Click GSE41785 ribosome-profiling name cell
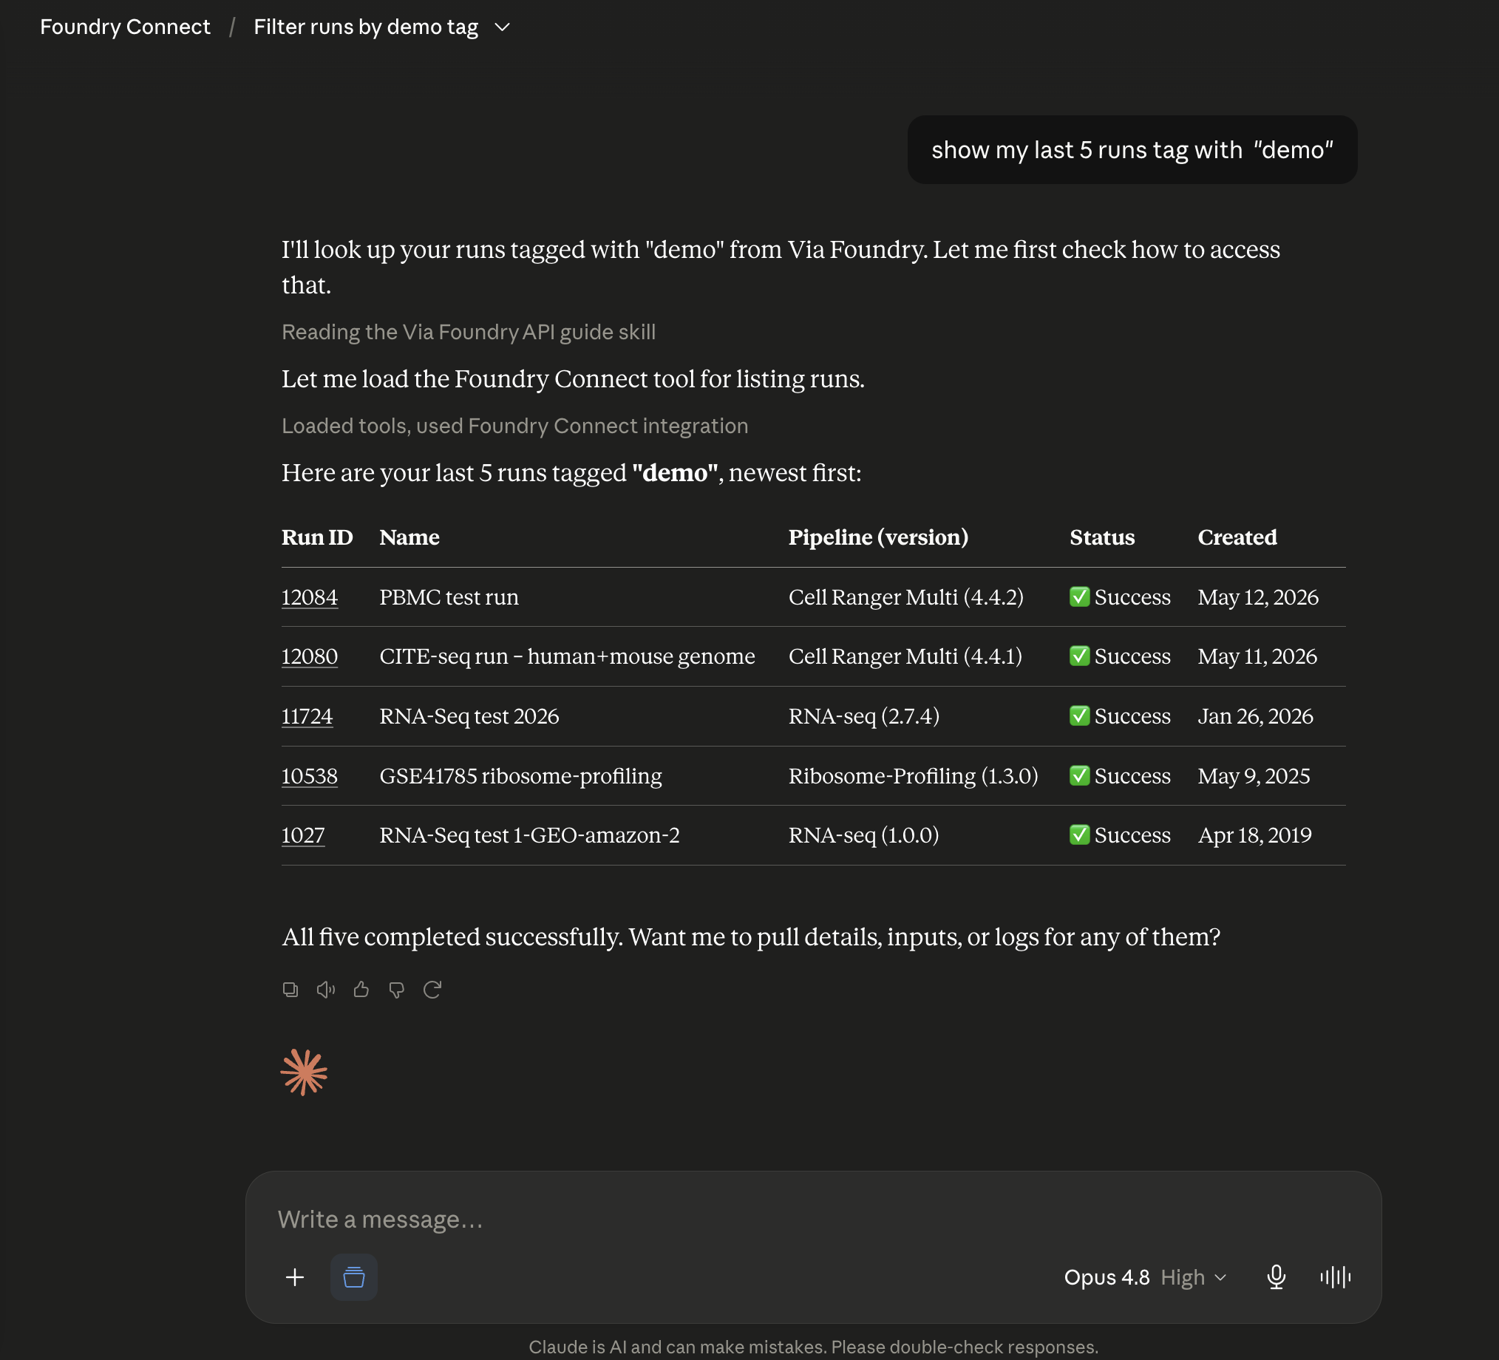 click(x=520, y=775)
